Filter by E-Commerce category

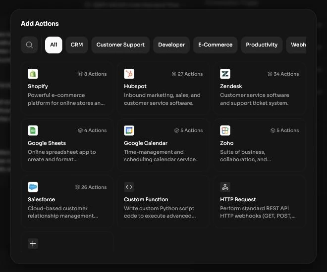(x=215, y=45)
